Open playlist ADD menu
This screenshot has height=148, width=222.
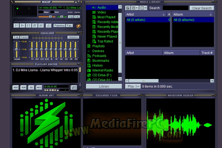[16, 88]
